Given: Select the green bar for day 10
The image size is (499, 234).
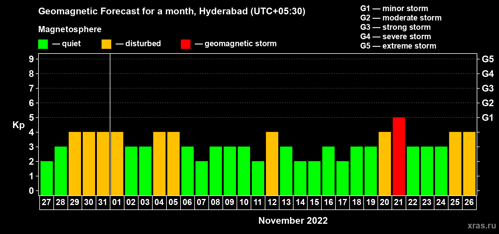Looking at the screenshot, I should pyautogui.click(x=244, y=171).
